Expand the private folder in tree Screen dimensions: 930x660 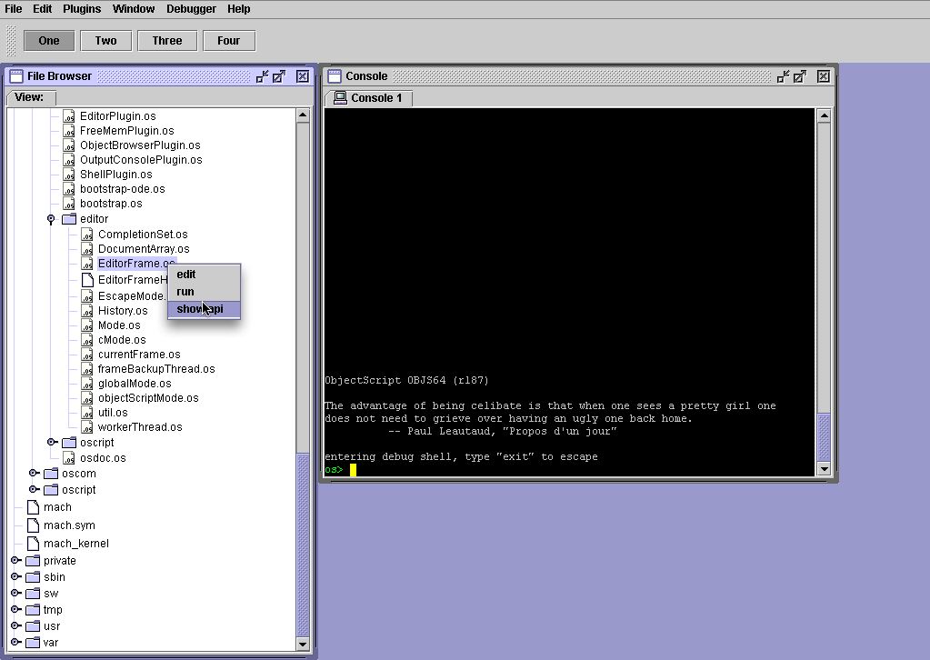(15, 561)
